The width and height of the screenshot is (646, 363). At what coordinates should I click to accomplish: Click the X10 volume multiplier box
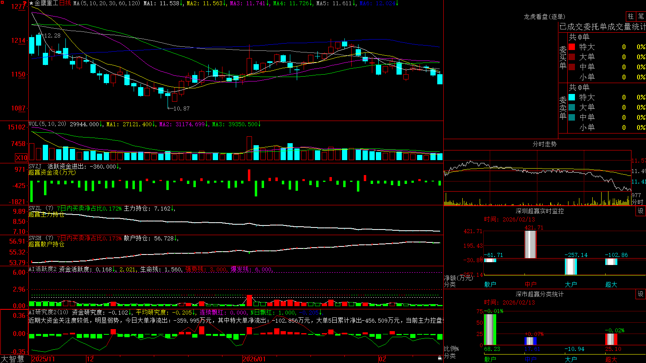[x=21, y=158]
